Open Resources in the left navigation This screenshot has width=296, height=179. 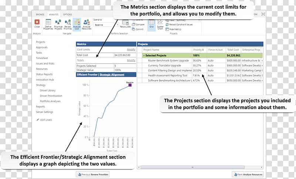click(42, 69)
